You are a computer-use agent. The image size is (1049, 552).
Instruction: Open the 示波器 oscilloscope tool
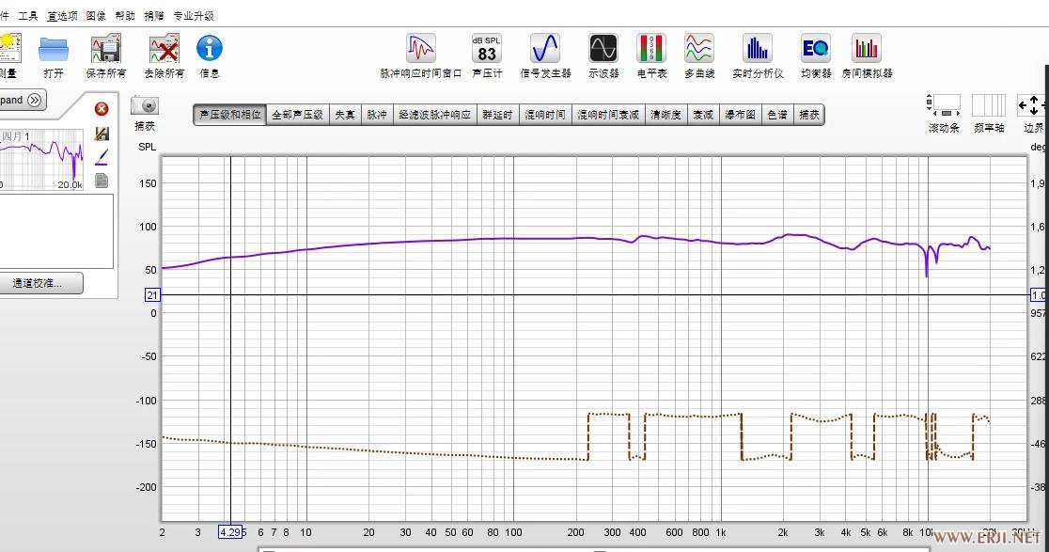click(x=603, y=49)
